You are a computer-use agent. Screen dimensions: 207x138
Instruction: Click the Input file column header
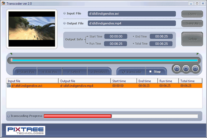[32, 81]
